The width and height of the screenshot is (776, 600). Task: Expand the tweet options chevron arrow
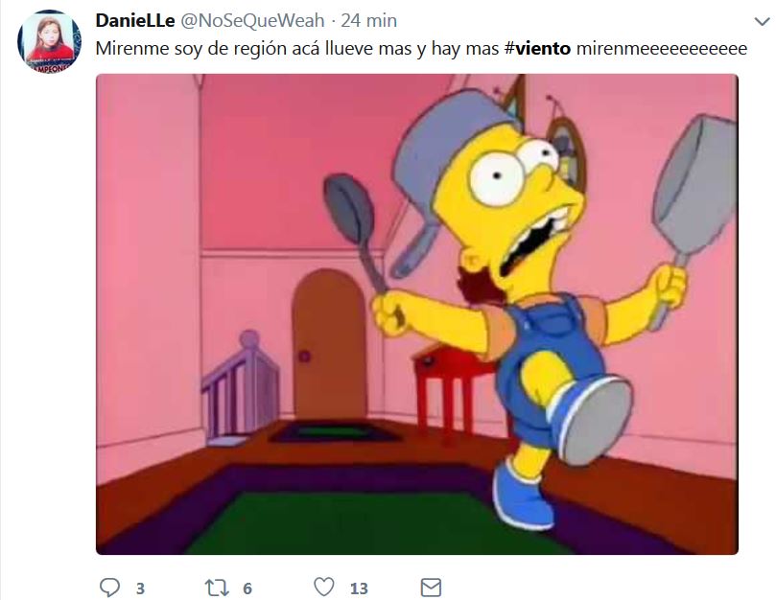point(763,22)
